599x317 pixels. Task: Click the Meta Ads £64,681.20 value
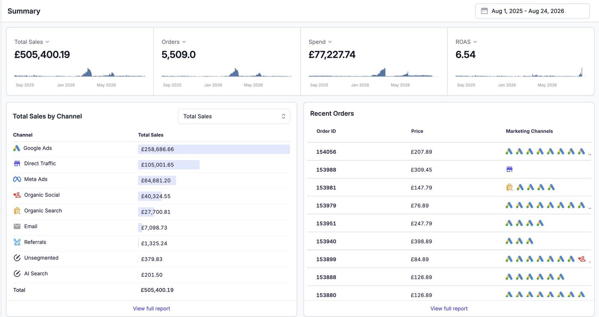[x=156, y=181]
